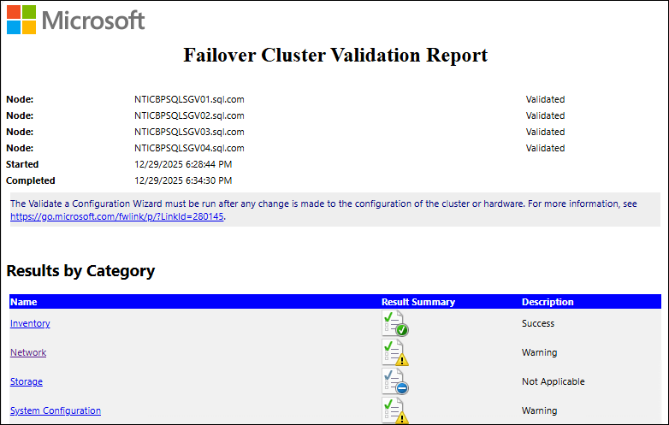Viewport: 669px width, 425px height.
Task: Click the Failover Cluster Validation Report title
Action: tap(335, 56)
